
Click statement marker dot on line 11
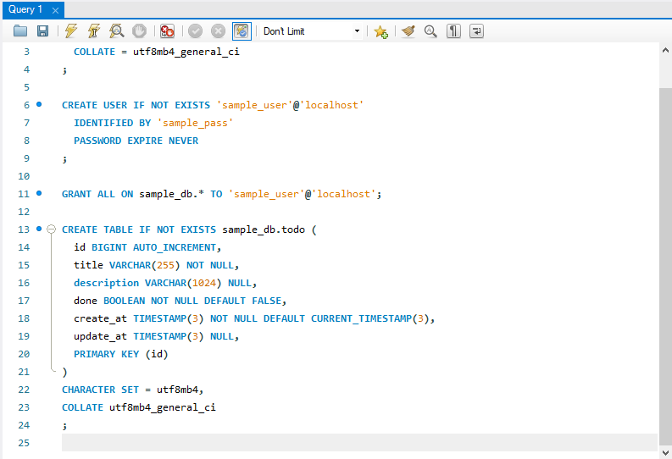click(x=39, y=194)
